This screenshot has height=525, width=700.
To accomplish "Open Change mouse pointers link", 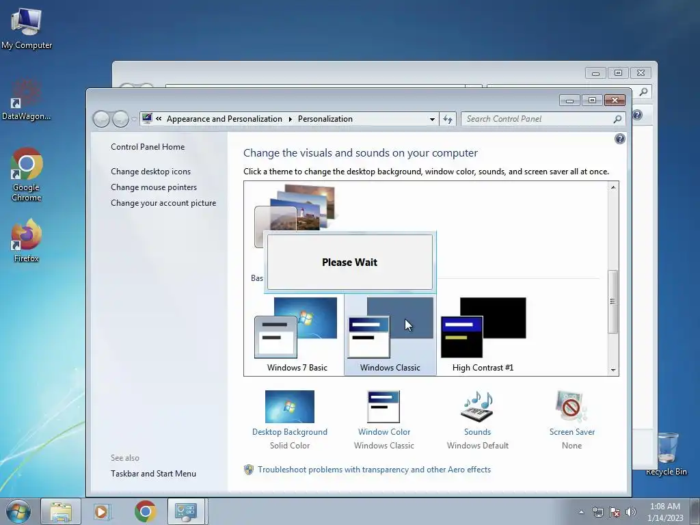I will (x=154, y=187).
